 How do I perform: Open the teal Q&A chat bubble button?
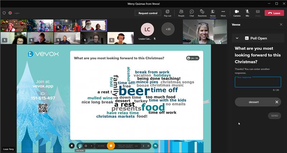point(155,146)
